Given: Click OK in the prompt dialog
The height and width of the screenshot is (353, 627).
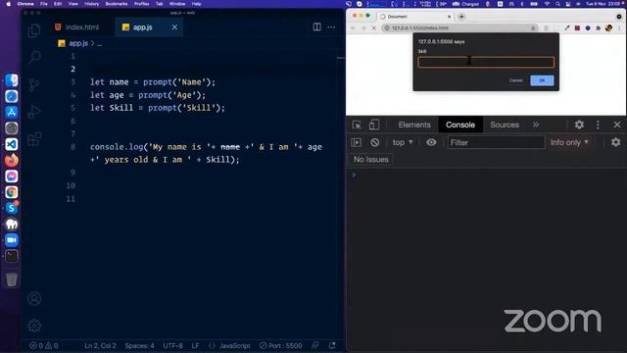Looking at the screenshot, I should tap(542, 80).
